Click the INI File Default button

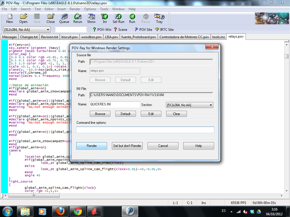point(125,114)
